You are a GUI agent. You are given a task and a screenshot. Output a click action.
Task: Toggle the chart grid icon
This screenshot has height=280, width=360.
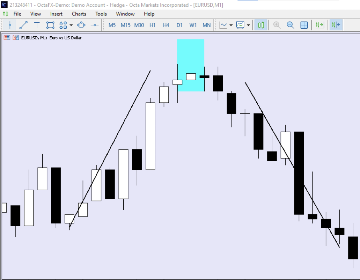click(x=304, y=25)
